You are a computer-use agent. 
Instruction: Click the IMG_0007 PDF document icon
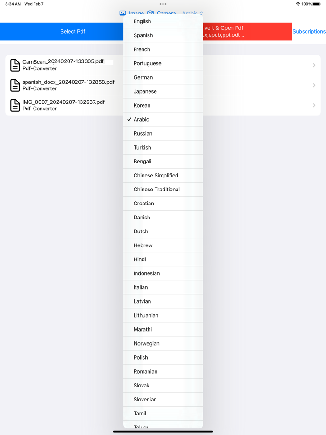(14, 105)
